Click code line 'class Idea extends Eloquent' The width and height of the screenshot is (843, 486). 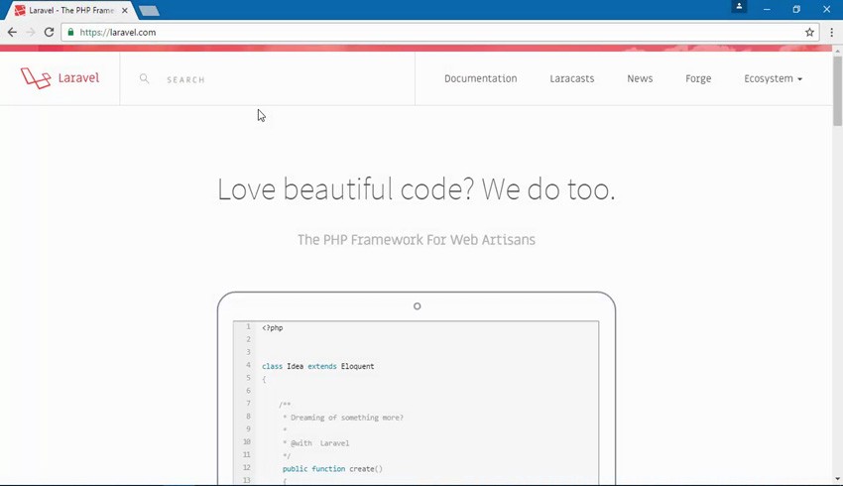coord(317,366)
